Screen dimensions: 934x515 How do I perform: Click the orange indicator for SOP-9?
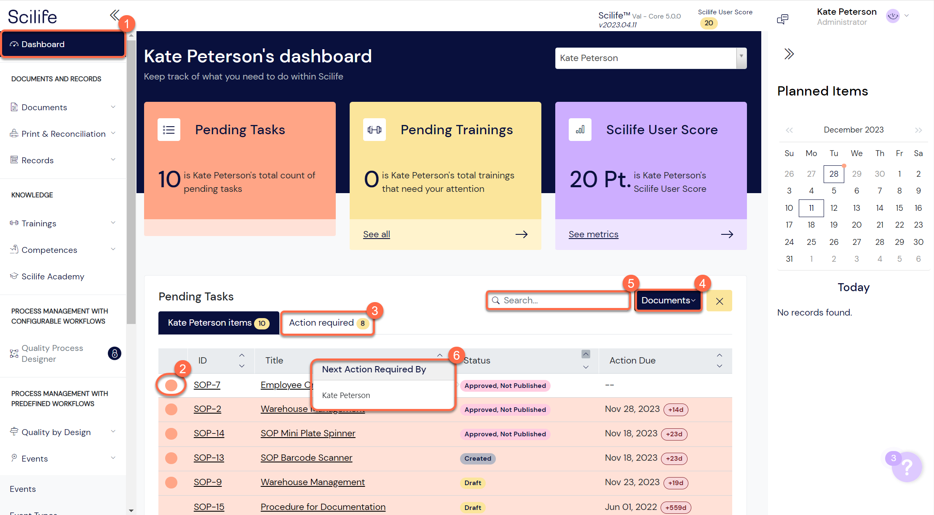pyautogui.click(x=171, y=483)
